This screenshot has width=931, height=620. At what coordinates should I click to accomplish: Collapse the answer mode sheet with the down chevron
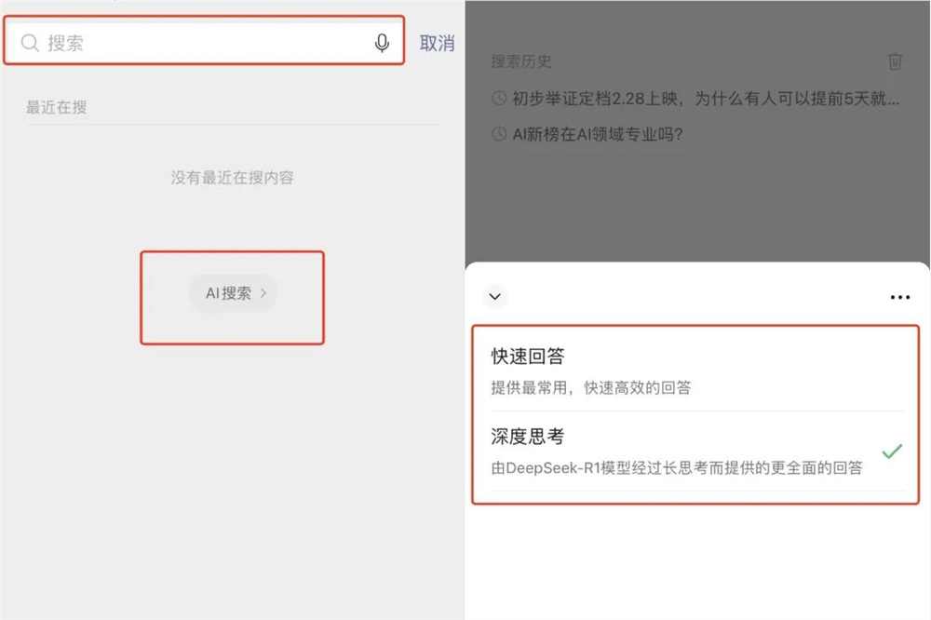pyautogui.click(x=494, y=296)
